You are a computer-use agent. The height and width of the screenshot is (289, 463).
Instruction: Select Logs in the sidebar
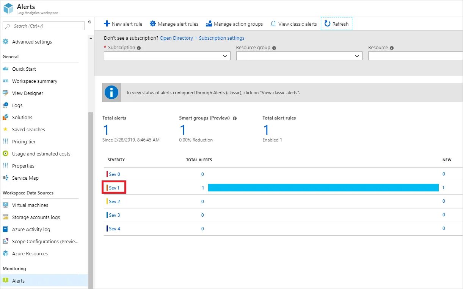(17, 105)
